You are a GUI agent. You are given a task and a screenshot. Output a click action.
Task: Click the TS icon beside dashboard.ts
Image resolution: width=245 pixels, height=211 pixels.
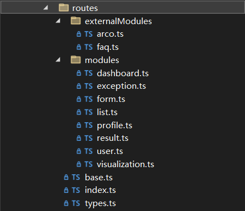click(89, 73)
